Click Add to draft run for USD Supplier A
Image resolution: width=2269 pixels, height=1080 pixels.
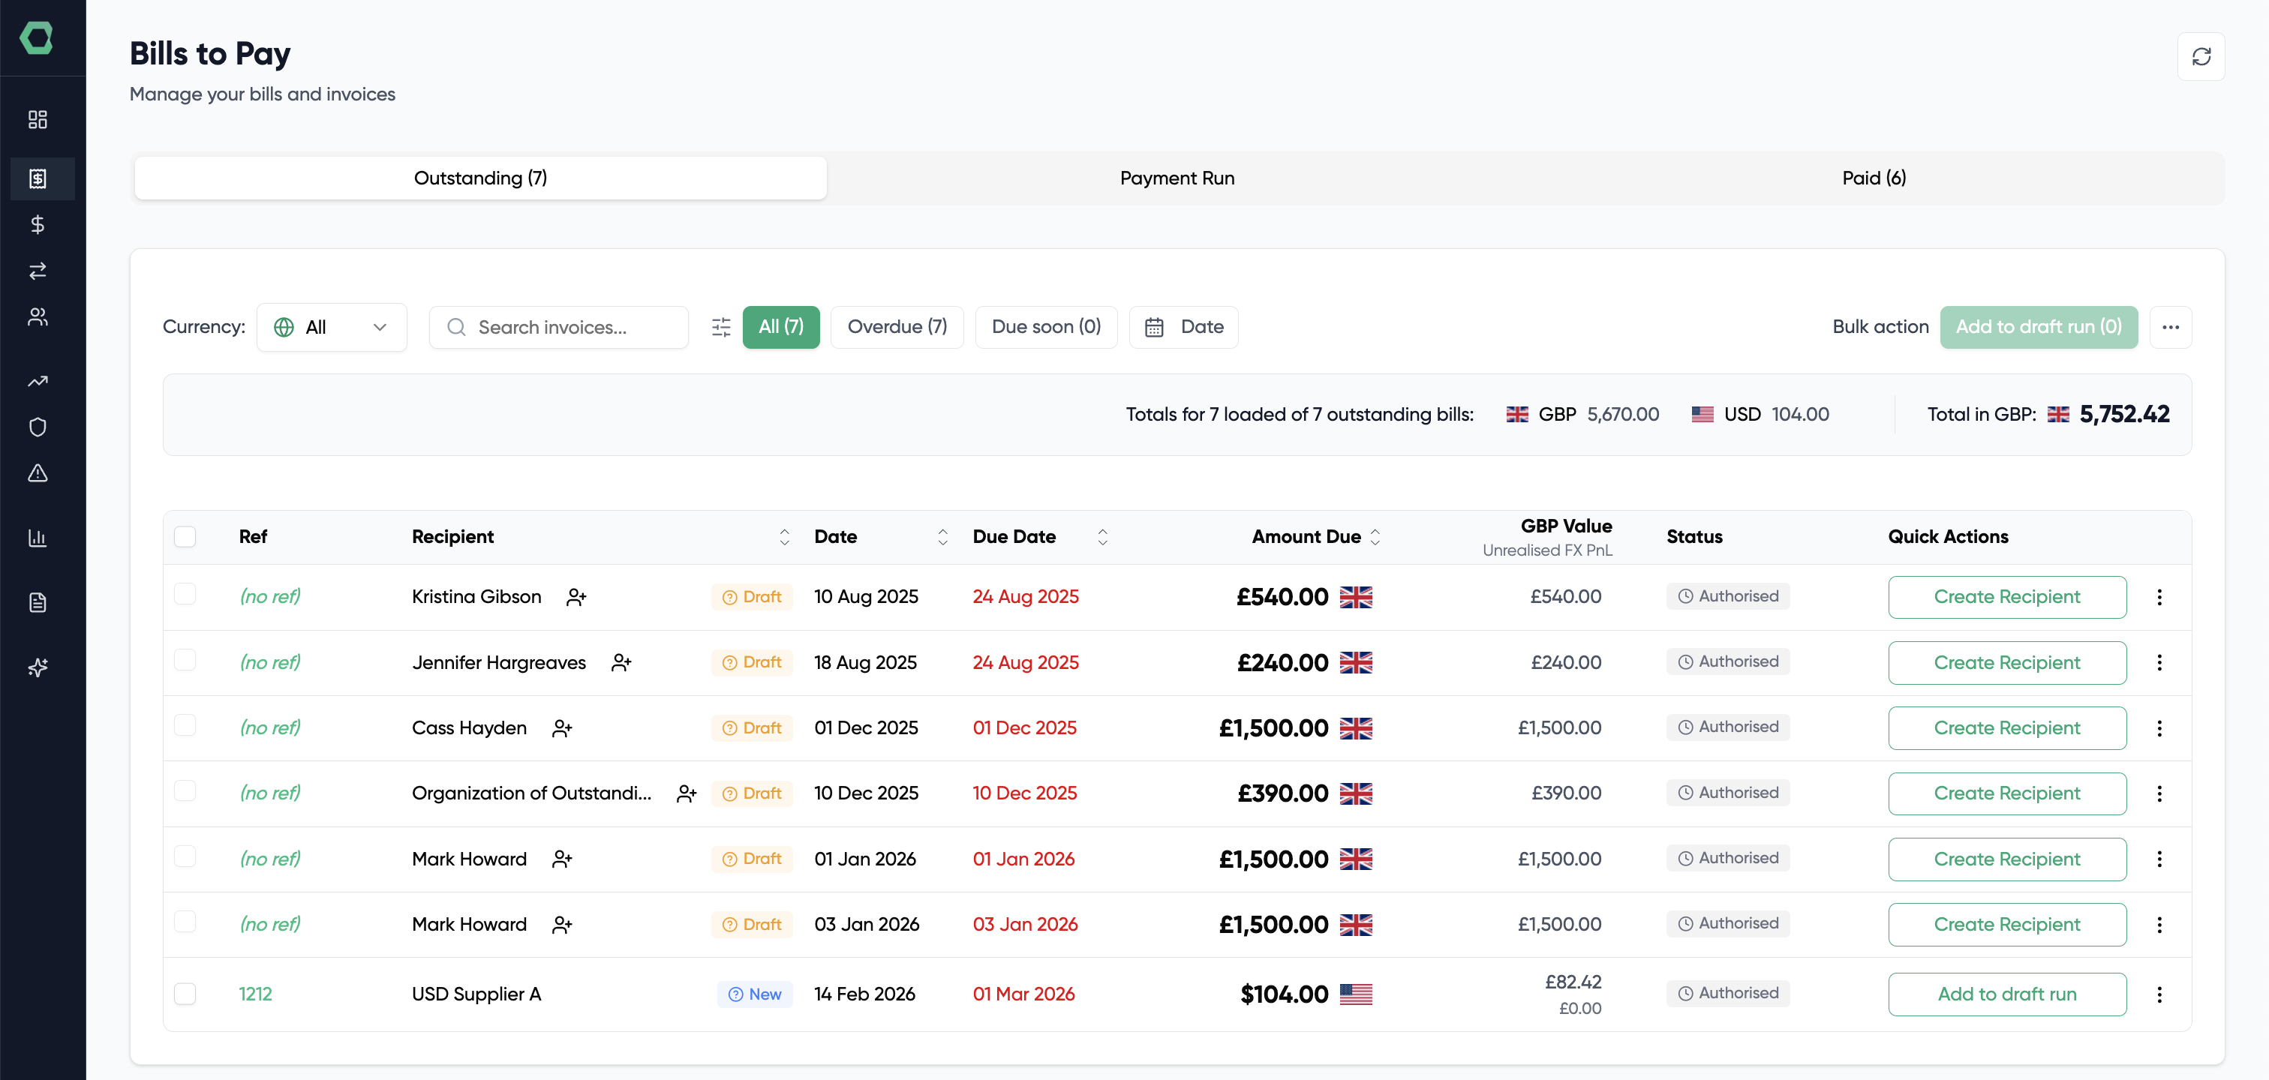coord(2007,994)
